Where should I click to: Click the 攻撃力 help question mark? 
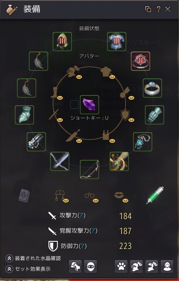81,215
